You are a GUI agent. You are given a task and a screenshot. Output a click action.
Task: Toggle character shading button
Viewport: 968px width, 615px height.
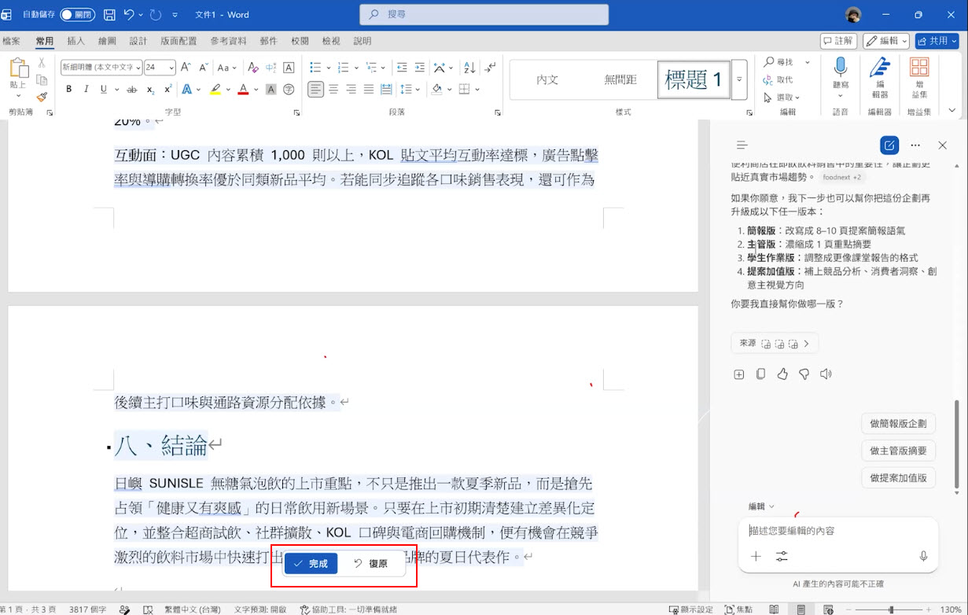tap(271, 90)
